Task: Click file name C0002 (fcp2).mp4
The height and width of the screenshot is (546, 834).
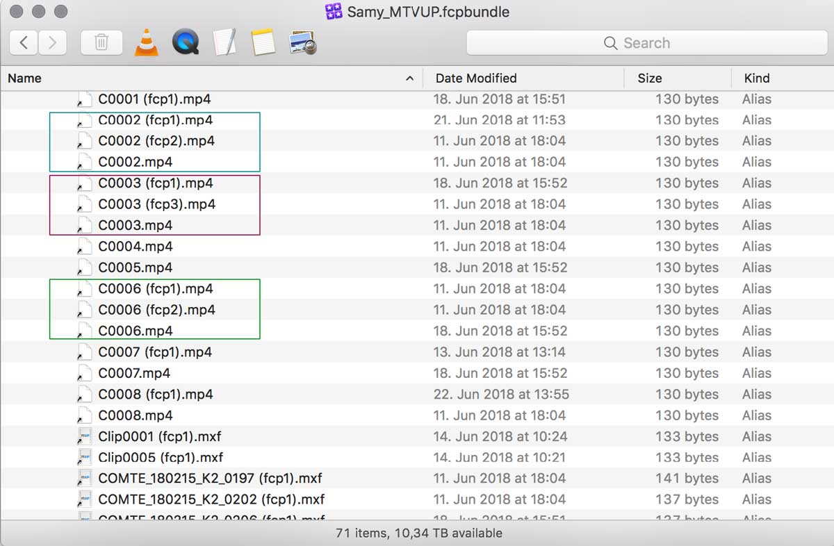Action: 156,141
